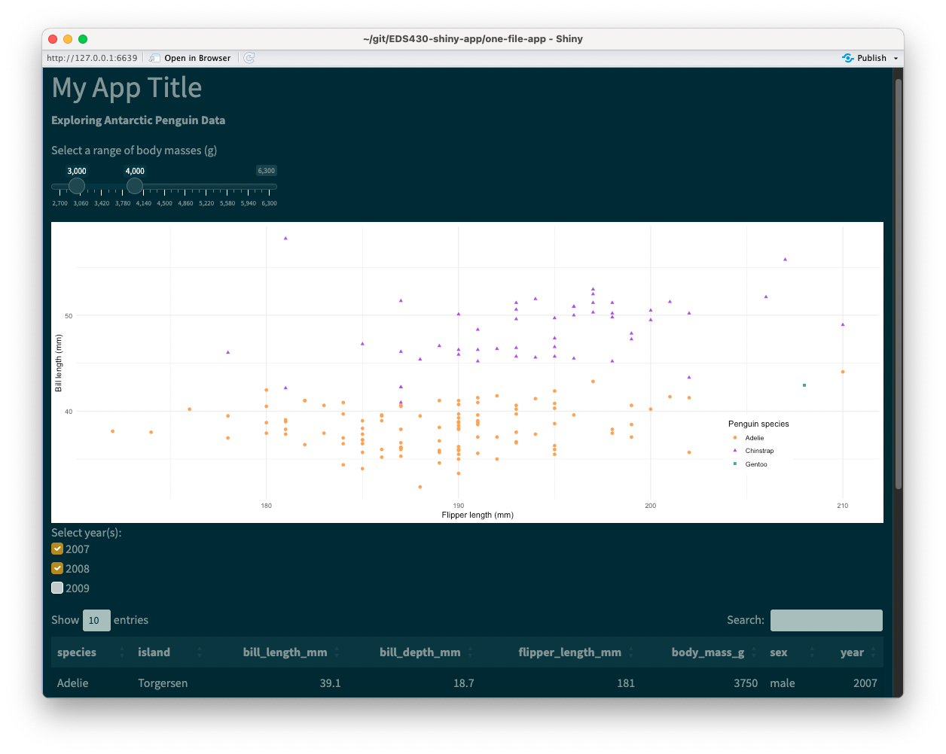Click the reload app icon in the toolbar
The height and width of the screenshot is (754, 946).
249,58
